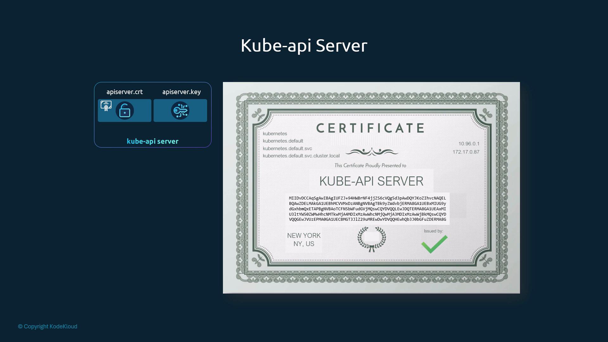This screenshot has height=342, width=608.
Task: Click the 'Issued by:' label
Action: point(434,231)
